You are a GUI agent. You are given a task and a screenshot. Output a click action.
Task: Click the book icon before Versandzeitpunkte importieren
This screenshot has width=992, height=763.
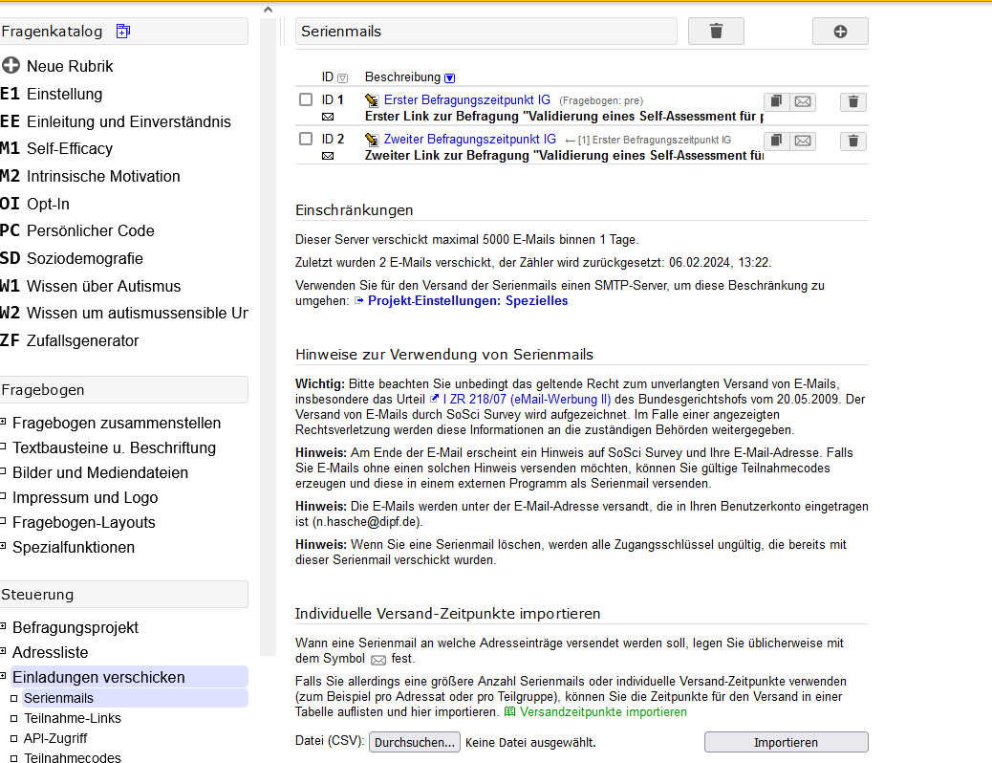coord(510,711)
